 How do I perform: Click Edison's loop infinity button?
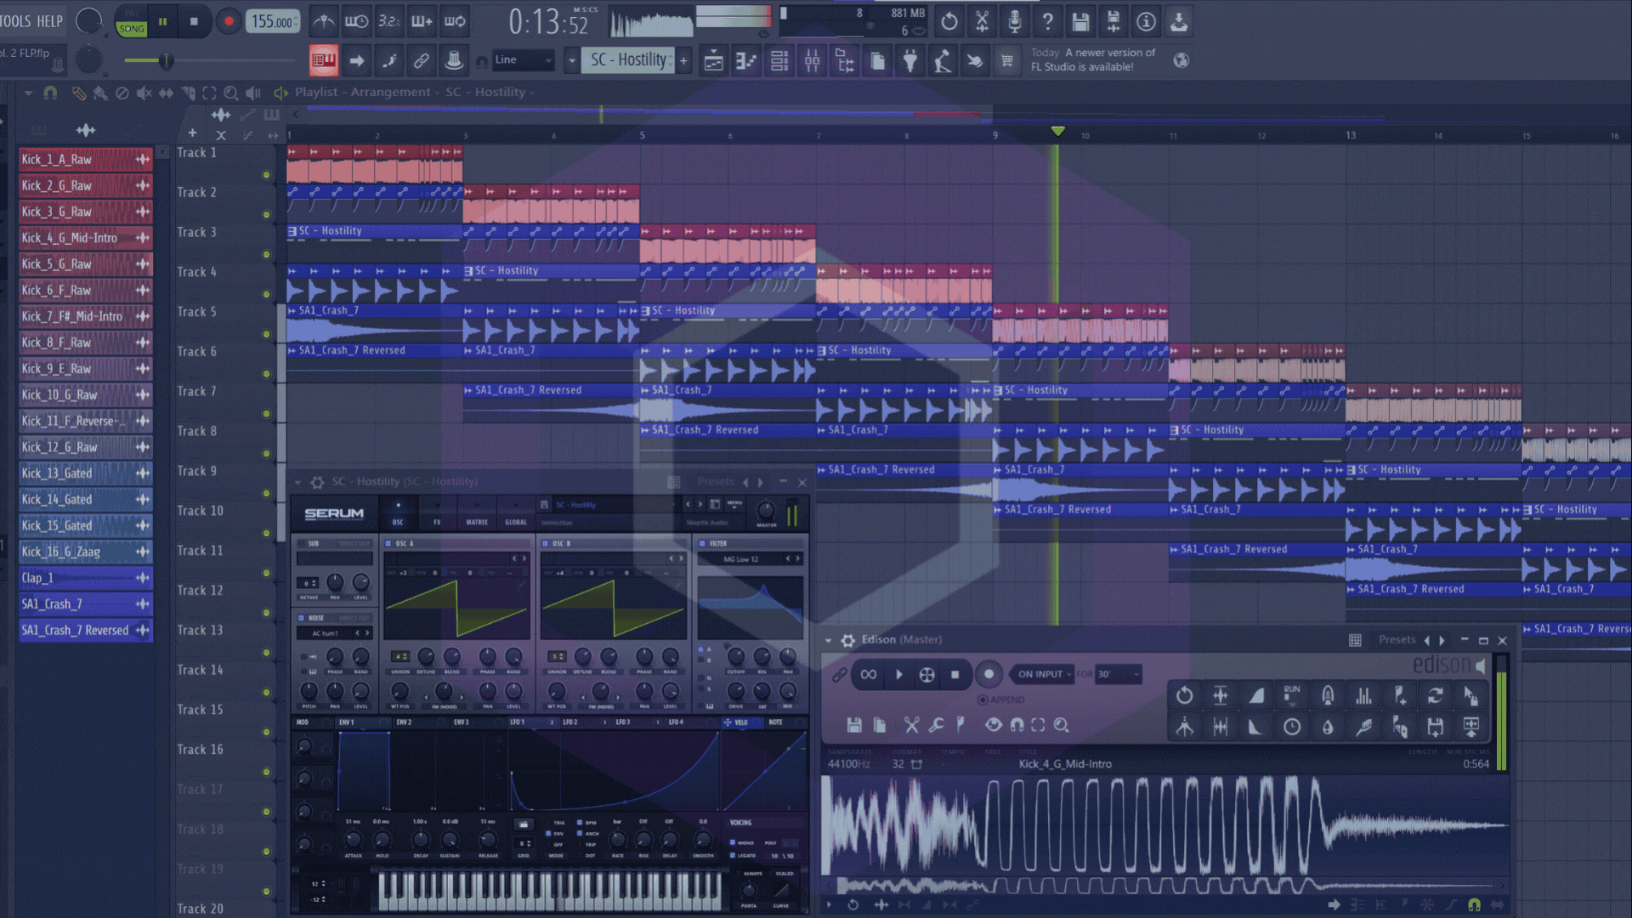coord(868,674)
